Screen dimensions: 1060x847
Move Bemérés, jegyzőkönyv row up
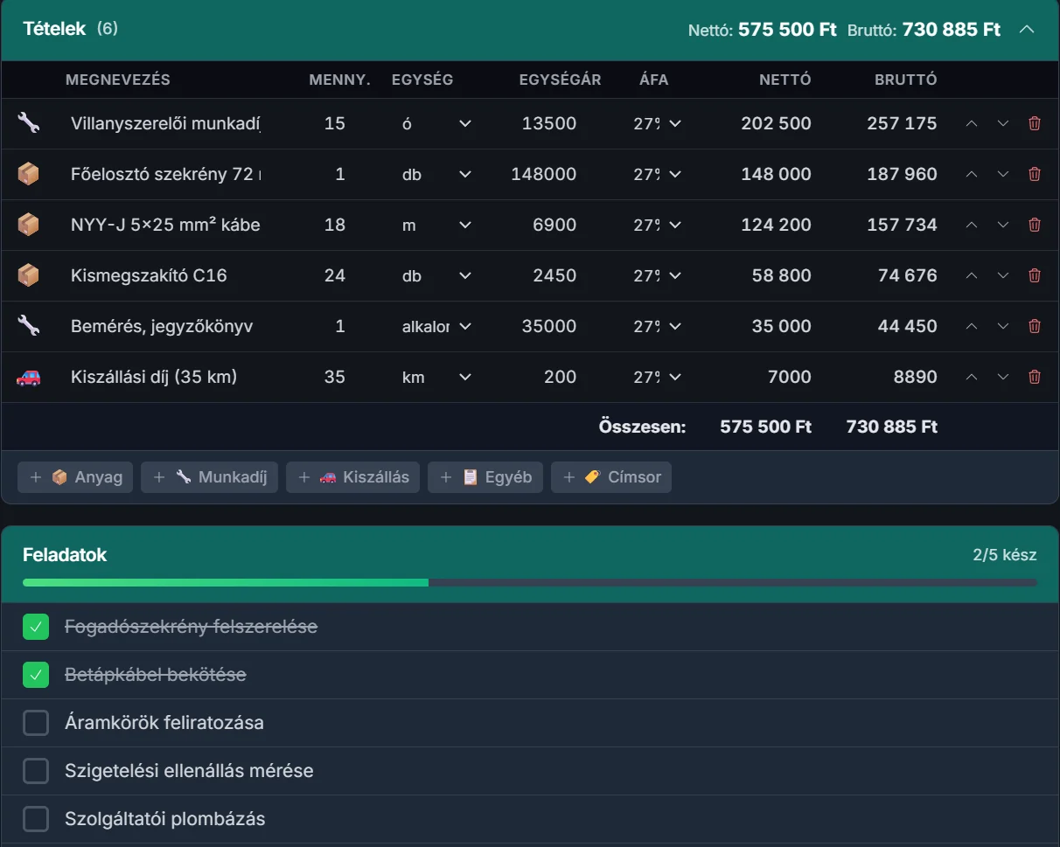pos(972,326)
